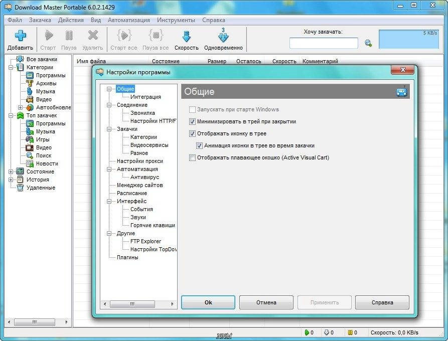Collapse the Автоматизация settings node
The width and height of the screenshot is (448, 341).
point(109,169)
